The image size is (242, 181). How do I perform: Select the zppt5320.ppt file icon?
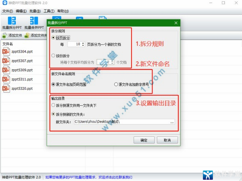6,88
